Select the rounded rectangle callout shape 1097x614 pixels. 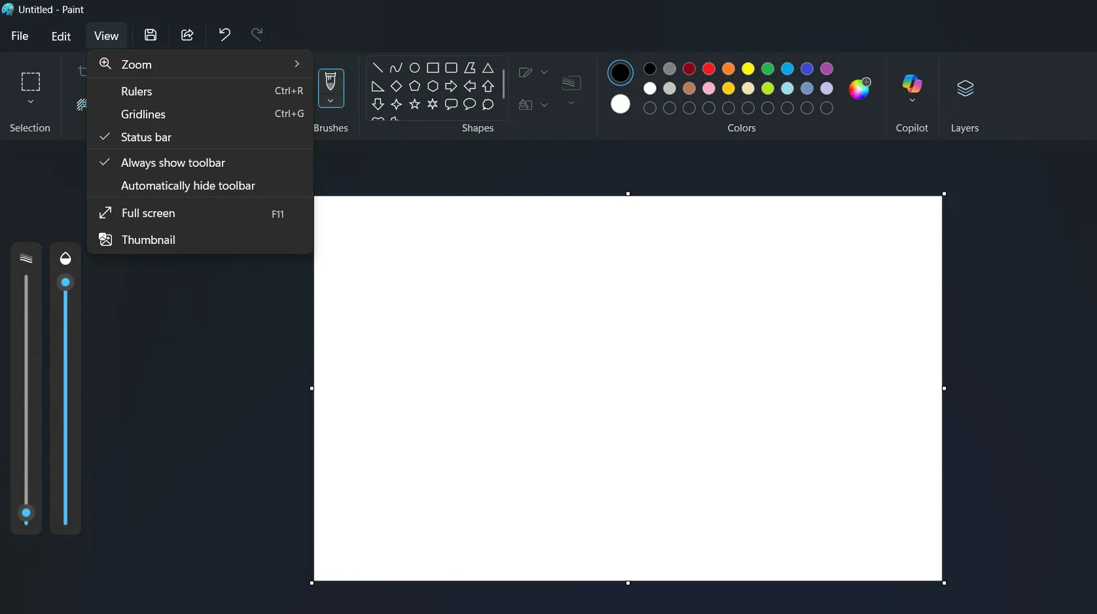tap(451, 104)
